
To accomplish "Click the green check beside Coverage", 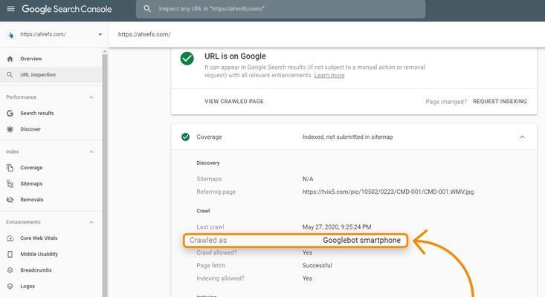I will point(186,137).
